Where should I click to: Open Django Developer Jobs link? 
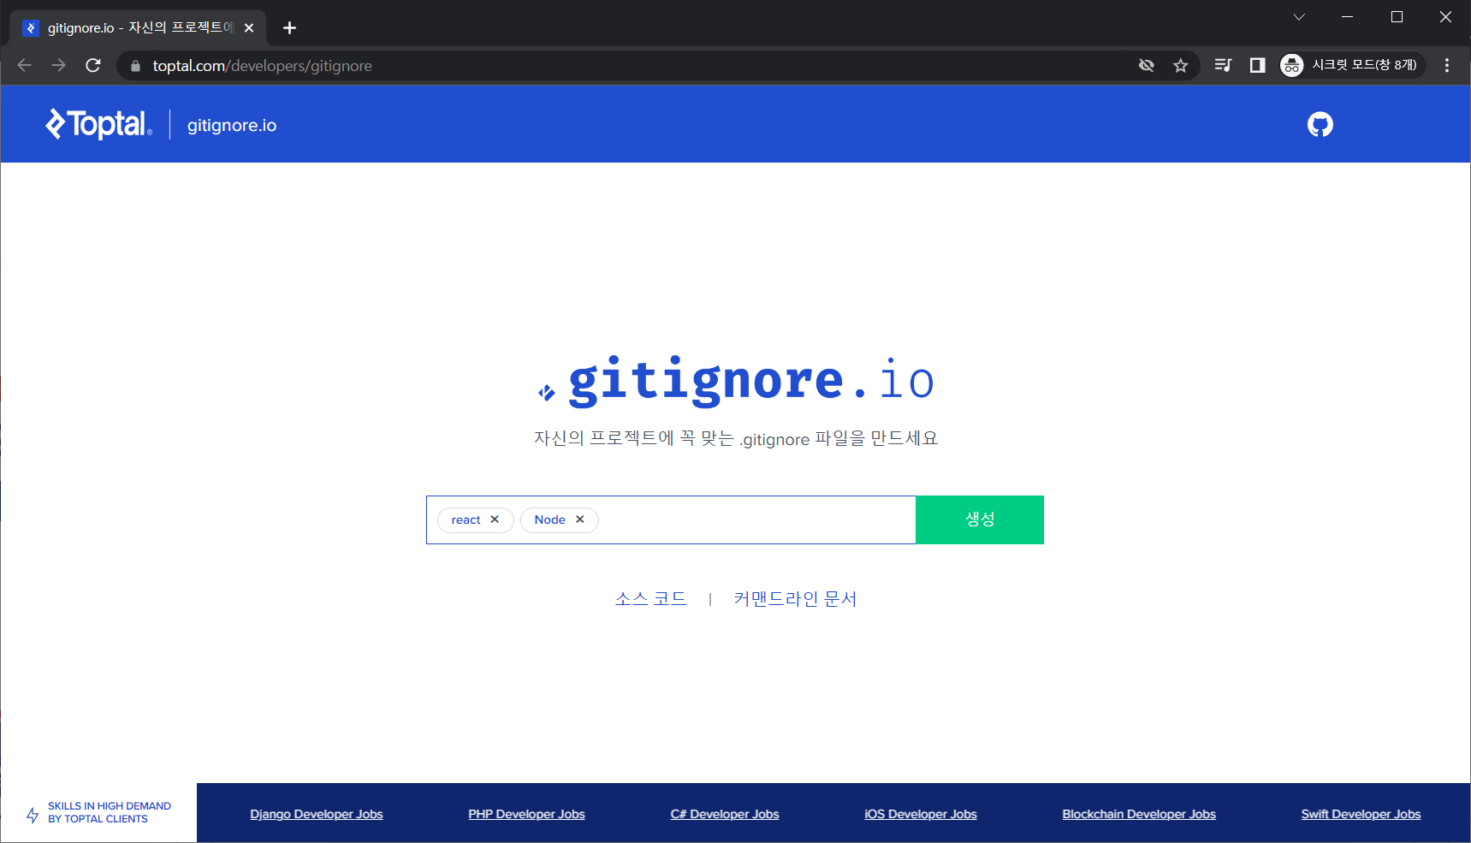click(317, 814)
